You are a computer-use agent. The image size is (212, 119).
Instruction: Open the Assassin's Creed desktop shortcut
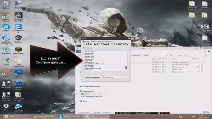[19, 17]
